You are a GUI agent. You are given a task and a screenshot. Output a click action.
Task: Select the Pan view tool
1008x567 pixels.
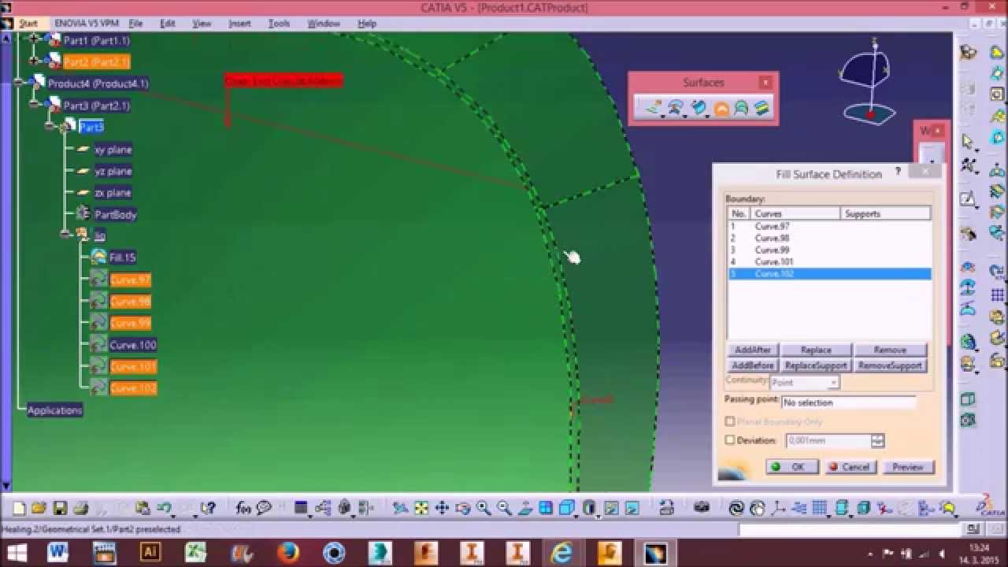click(x=442, y=508)
